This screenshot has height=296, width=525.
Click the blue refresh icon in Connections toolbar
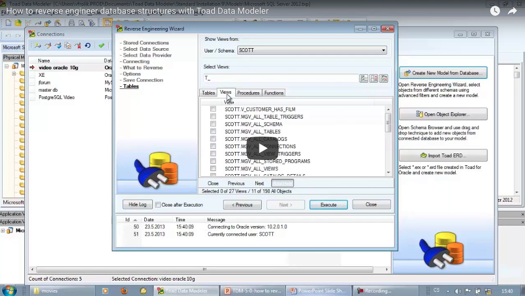(x=88, y=46)
